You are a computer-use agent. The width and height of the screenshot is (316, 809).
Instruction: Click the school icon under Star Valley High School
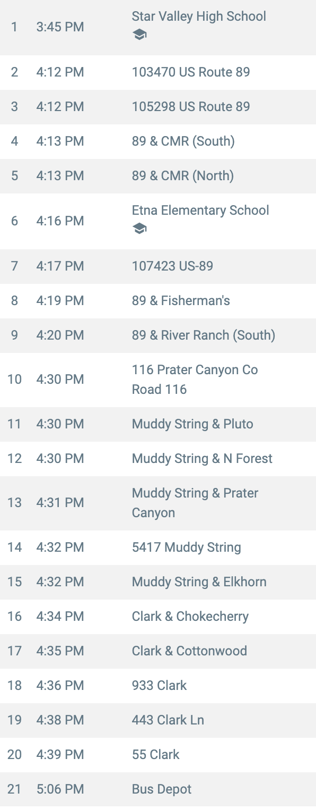[x=139, y=35]
